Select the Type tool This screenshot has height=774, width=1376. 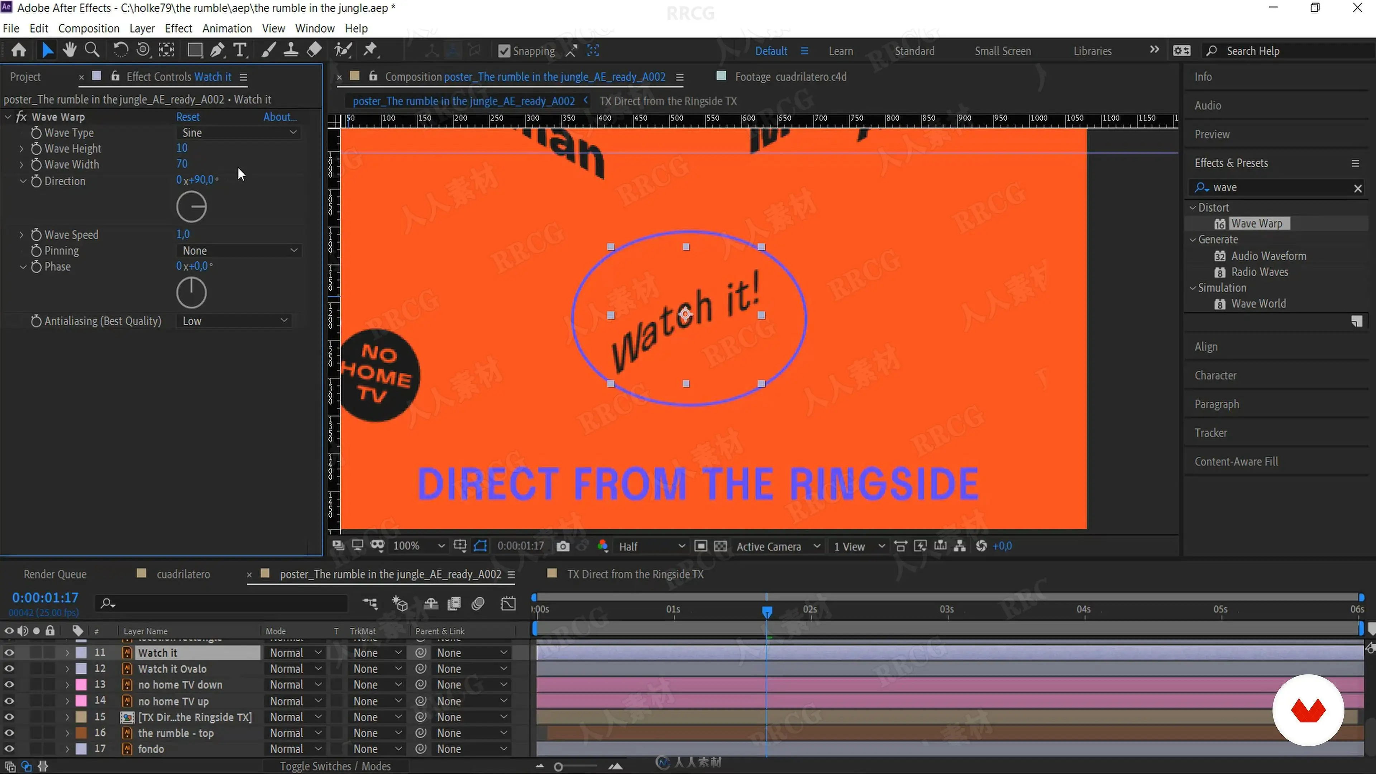tap(240, 50)
